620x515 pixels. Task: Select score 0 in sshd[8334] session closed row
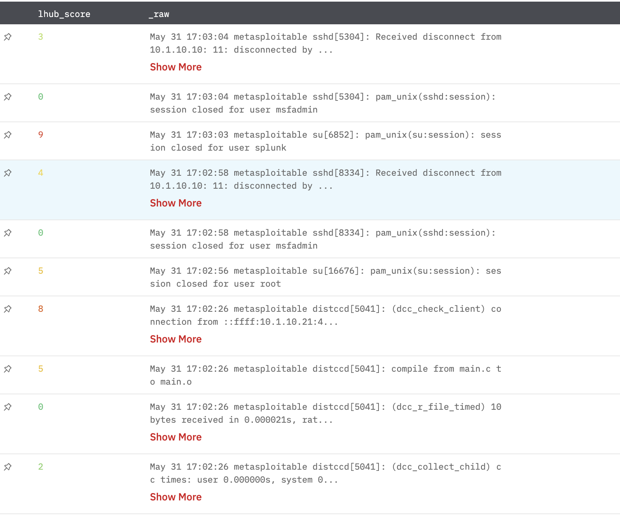41,233
